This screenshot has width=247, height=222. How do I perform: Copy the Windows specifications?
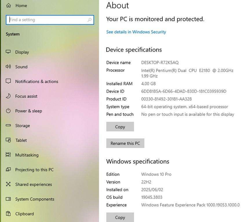click(120, 217)
